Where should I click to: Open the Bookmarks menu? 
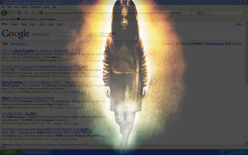tap(36, 7)
